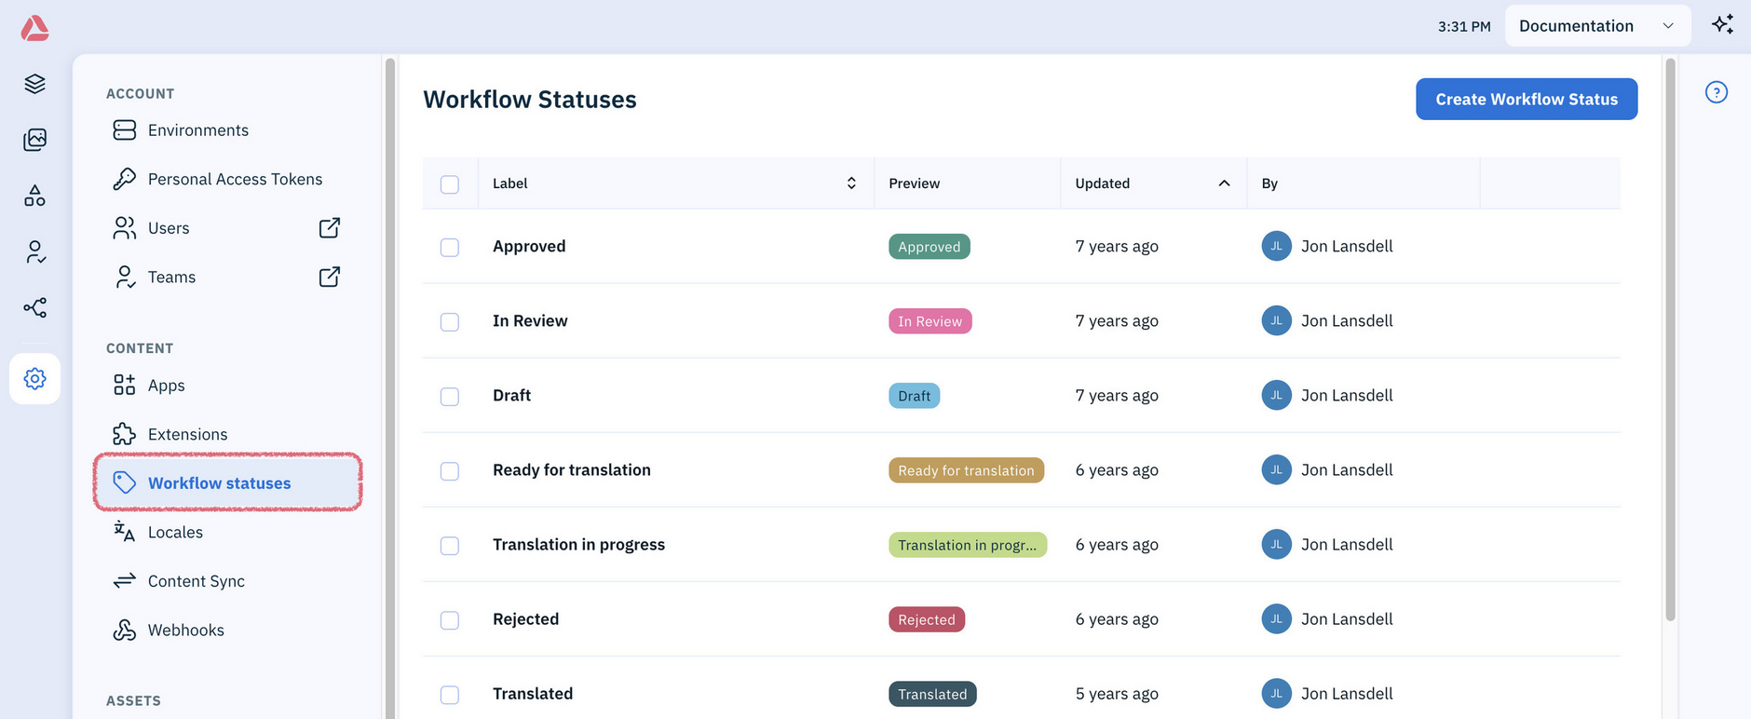Select the Rejected row checkbox
This screenshot has height=719, width=1751.
coord(450,619)
